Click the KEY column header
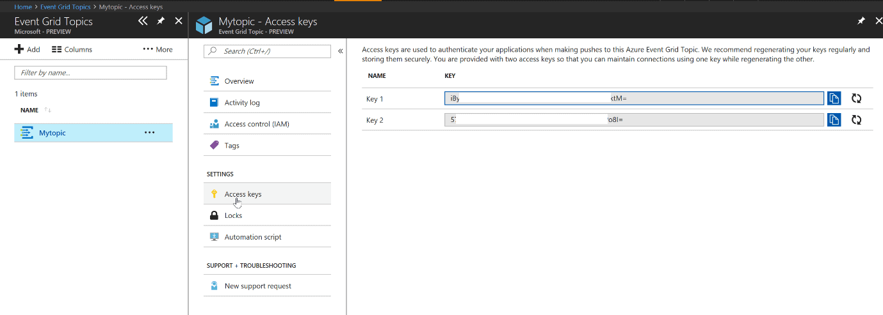Viewport: 883px width, 315px height. 450,76
